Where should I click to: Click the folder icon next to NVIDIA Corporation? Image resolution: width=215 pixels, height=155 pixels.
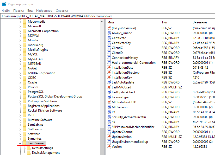(24, 73)
